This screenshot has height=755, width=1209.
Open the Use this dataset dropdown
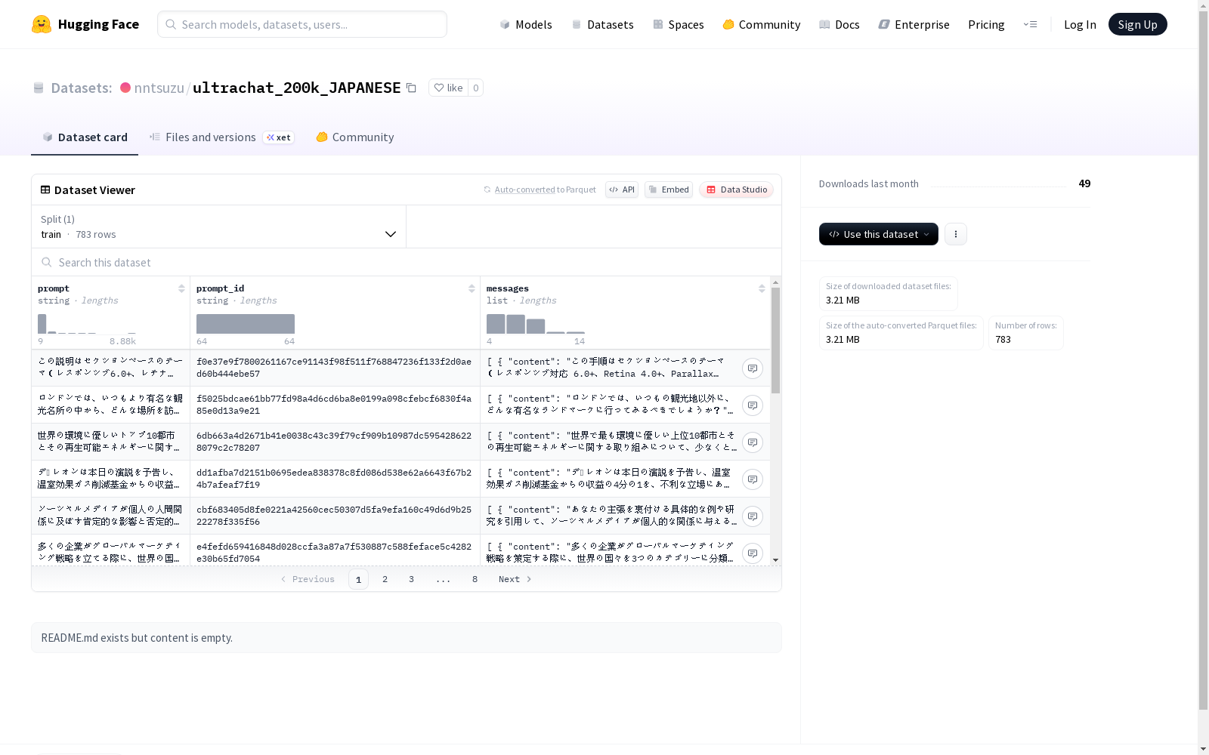point(879,234)
